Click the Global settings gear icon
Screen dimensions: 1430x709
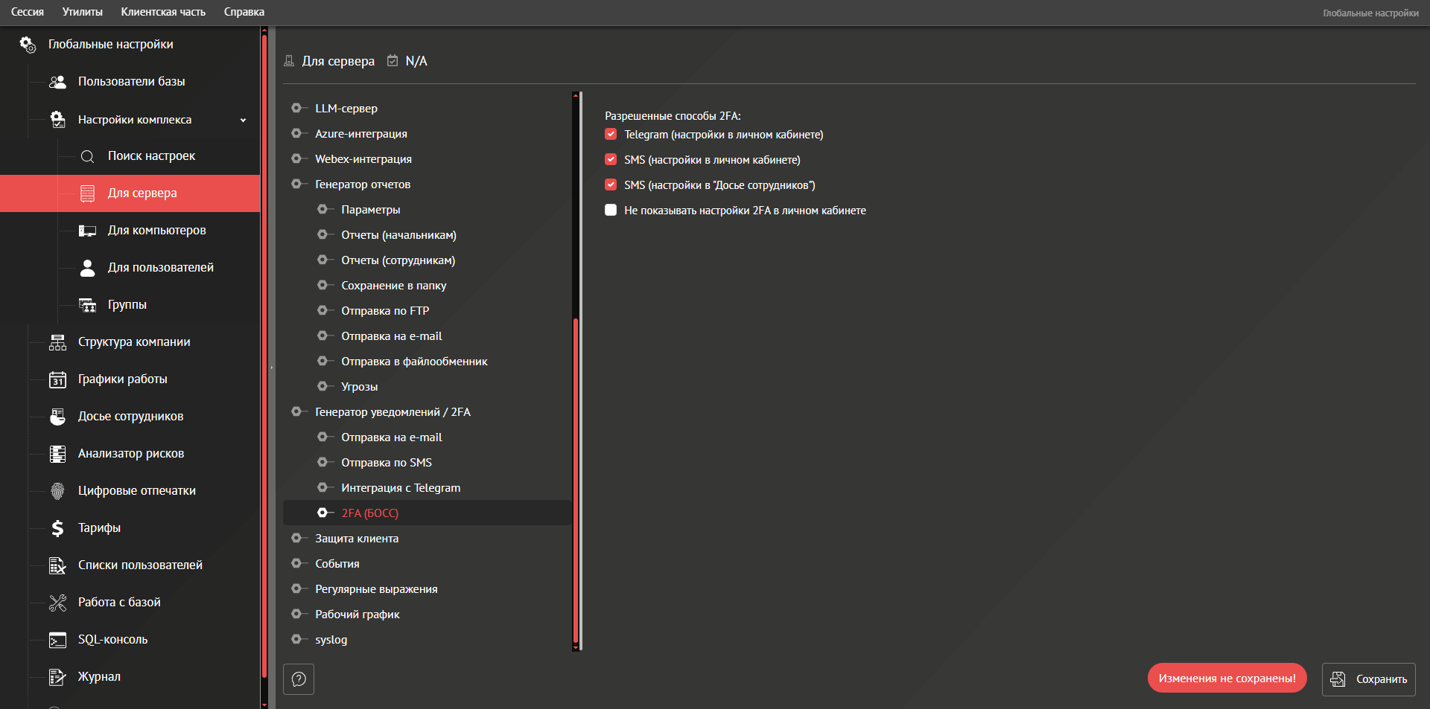pyautogui.click(x=28, y=45)
